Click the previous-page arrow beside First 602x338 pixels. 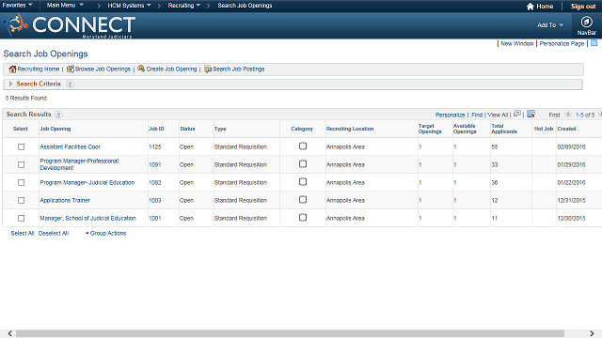[x=568, y=114]
